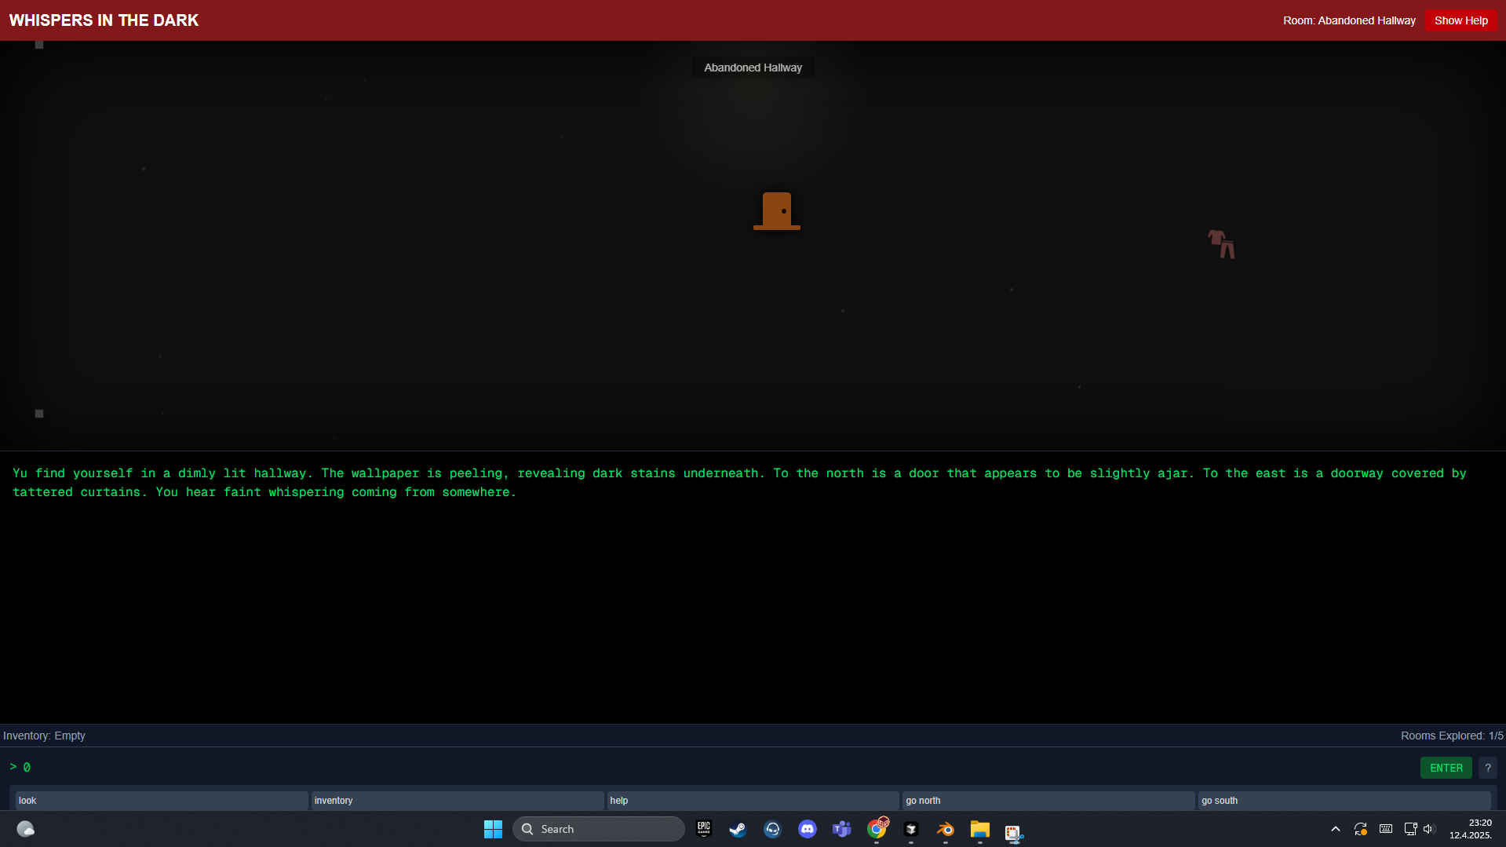This screenshot has height=847, width=1506.
Task: Focus the command input field
Action: pos(718,768)
